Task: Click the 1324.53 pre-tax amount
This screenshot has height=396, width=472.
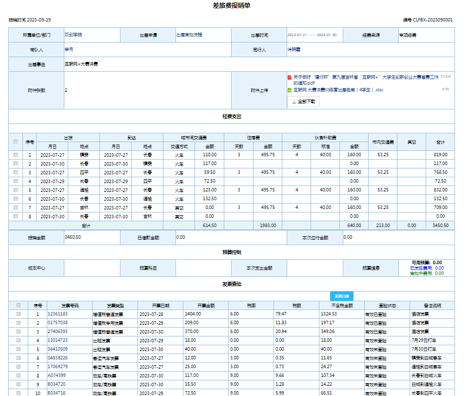Action: click(x=329, y=314)
